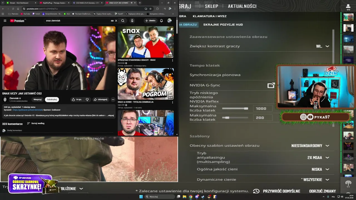Open Sortuj według comments sorting
The width and height of the screenshot is (356, 200).
tap(36, 123)
